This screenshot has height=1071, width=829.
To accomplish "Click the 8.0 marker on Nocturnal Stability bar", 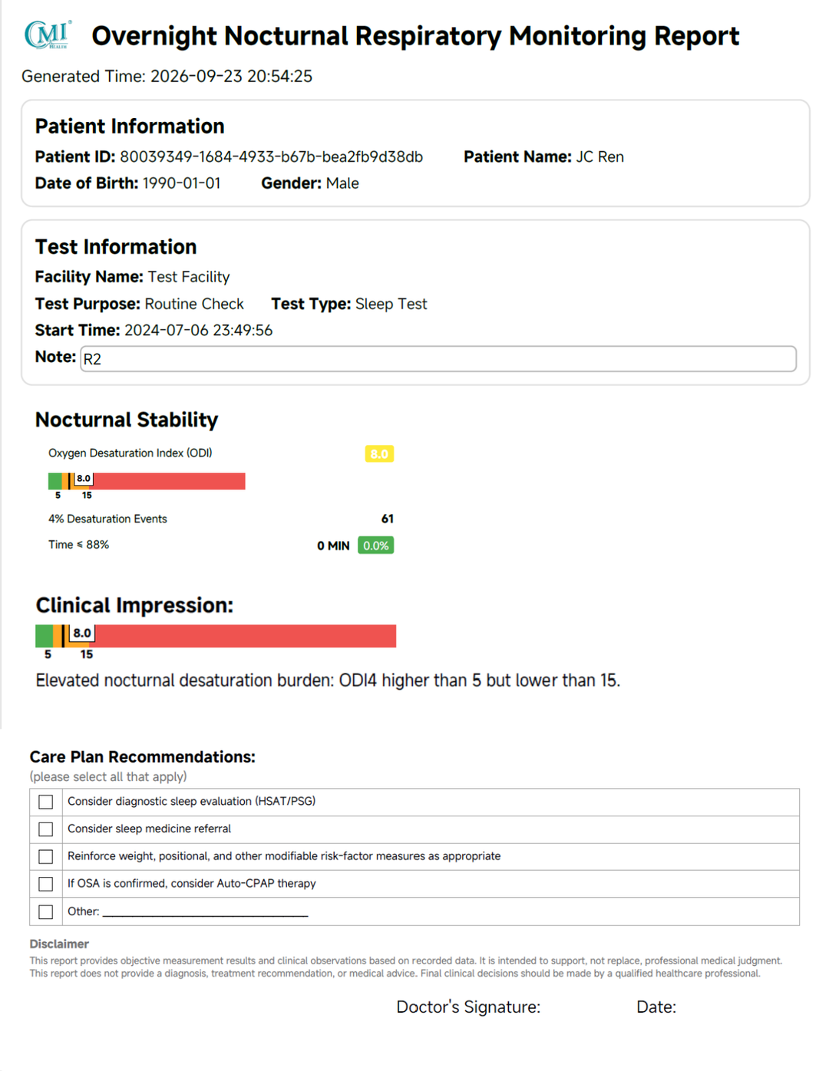I will tap(84, 479).
